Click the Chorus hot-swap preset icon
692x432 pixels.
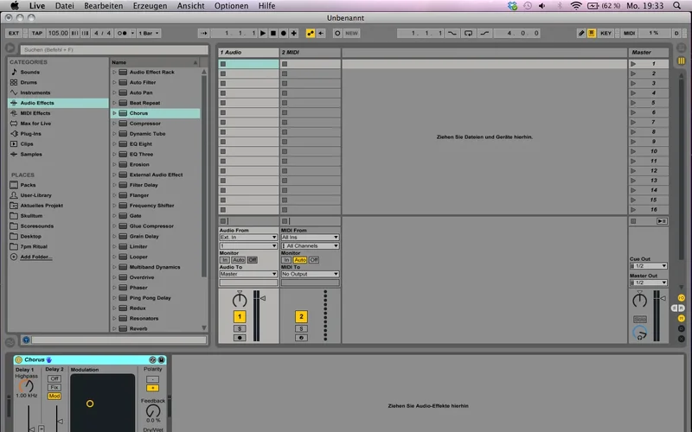click(x=152, y=359)
